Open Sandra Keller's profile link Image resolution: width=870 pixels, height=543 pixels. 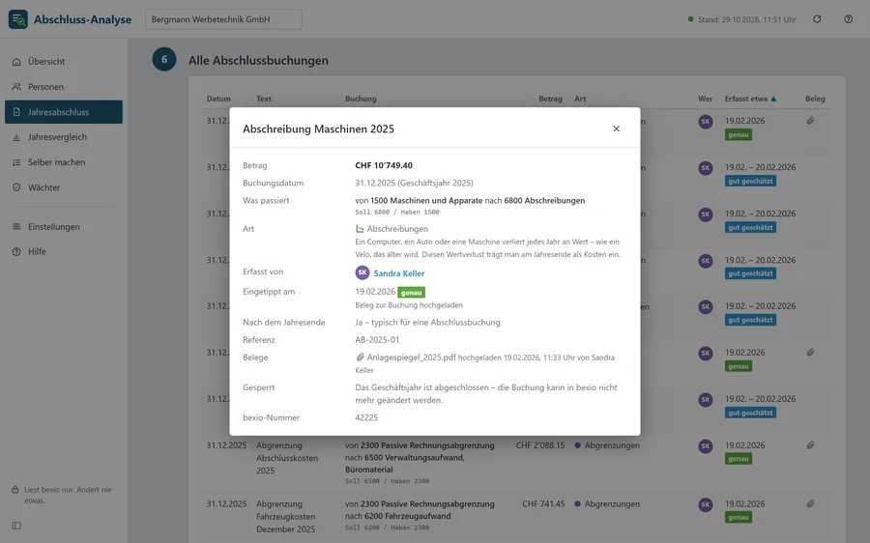tap(399, 272)
